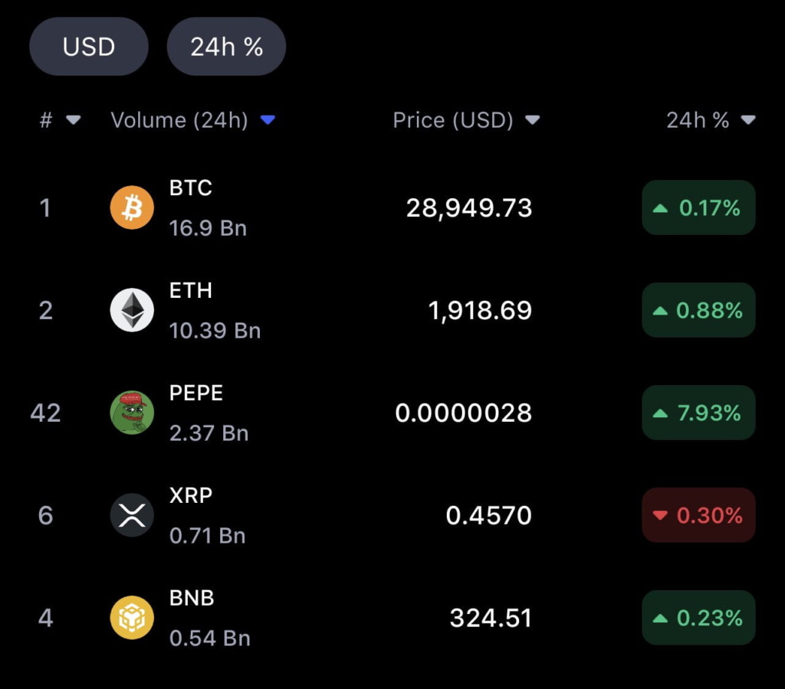785x689 pixels.
Task: Open the XRP coin name label
Action: tap(191, 495)
